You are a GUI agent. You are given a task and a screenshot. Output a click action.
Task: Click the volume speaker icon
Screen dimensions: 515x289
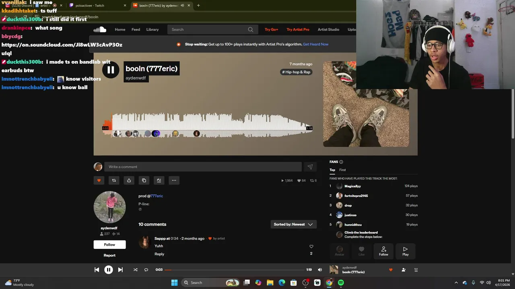click(320, 270)
